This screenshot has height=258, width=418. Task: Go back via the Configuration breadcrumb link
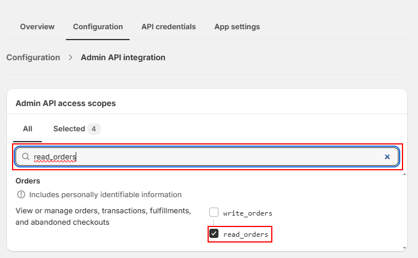click(x=33, y=57)
